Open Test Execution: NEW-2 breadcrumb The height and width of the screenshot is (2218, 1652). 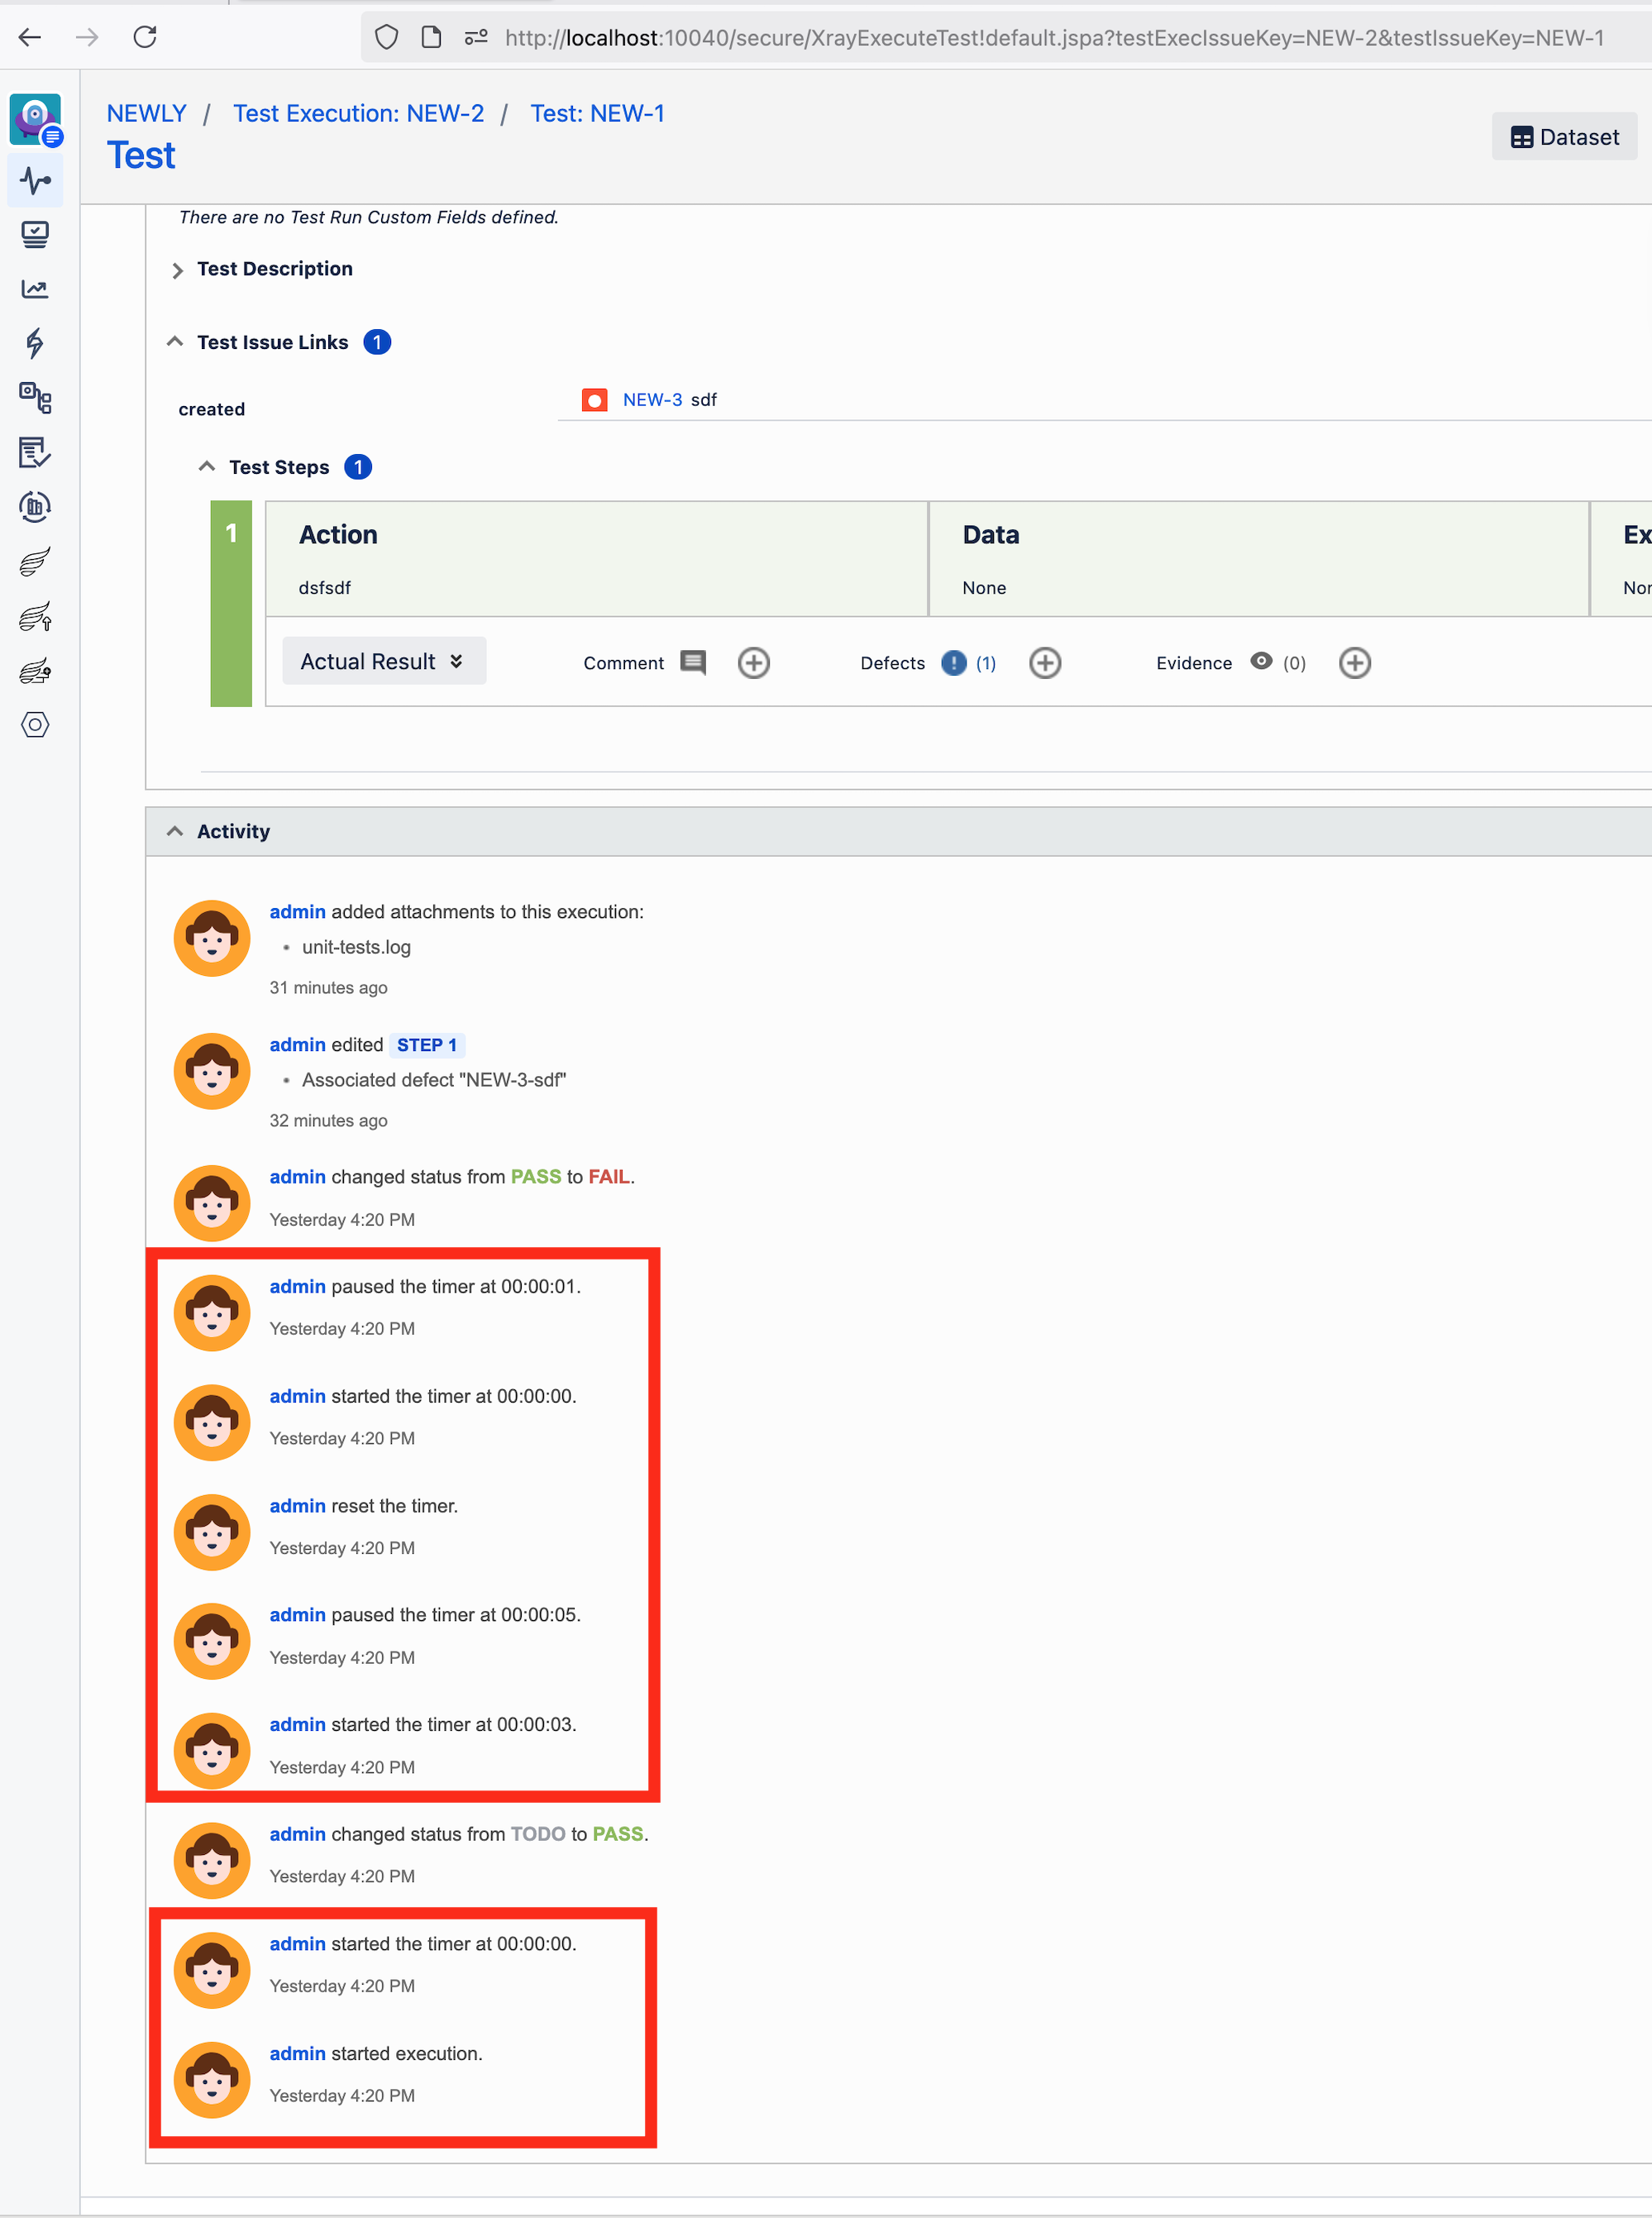pyautogui.click(x=358, y=114)
